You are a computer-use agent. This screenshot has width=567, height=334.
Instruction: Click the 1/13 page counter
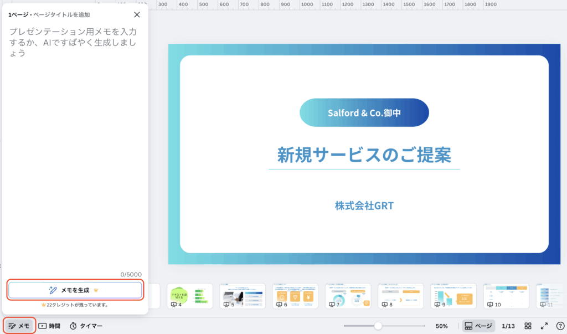(x=508, y=326)
